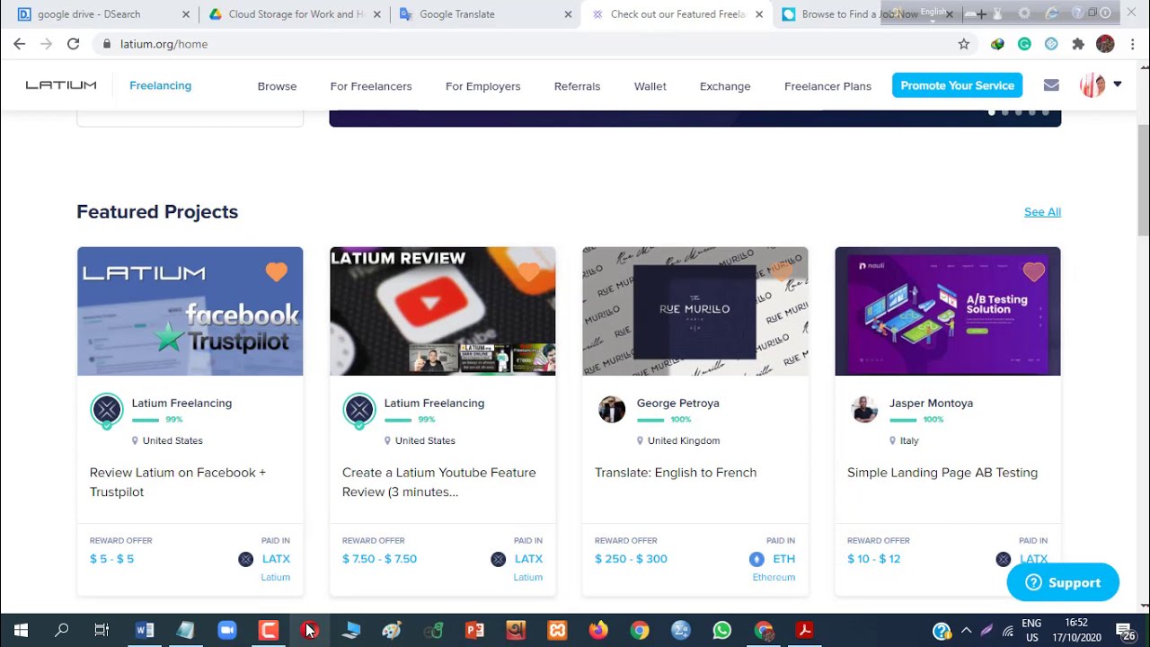
Task: Open the Internet Download Manager extension
Action: click(x=997, y=44)
